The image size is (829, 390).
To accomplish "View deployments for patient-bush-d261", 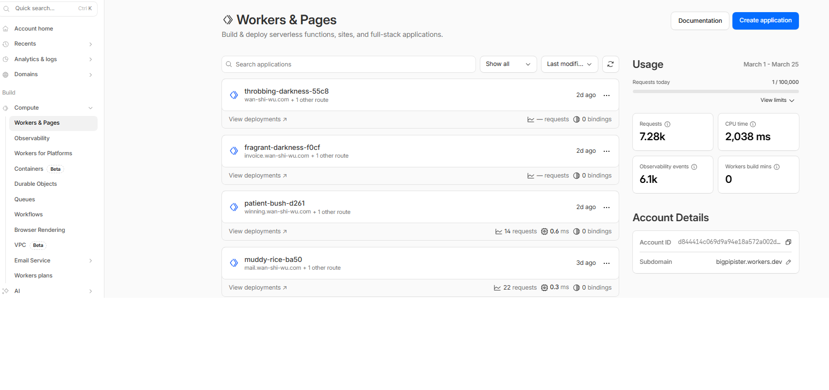I will click(x=258, y=231).
